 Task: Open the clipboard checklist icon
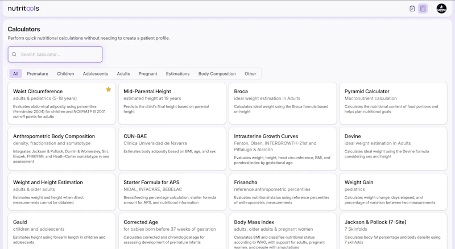pos(412,9)
